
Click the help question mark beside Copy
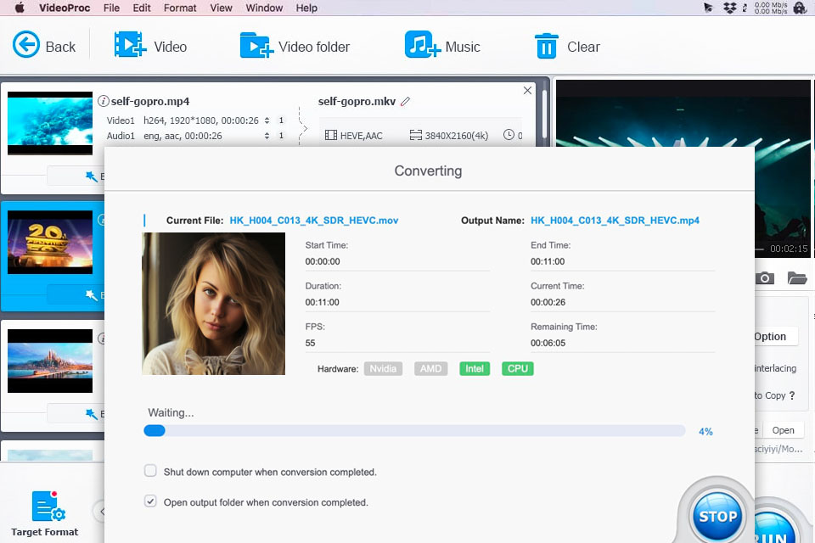[792, 395]
